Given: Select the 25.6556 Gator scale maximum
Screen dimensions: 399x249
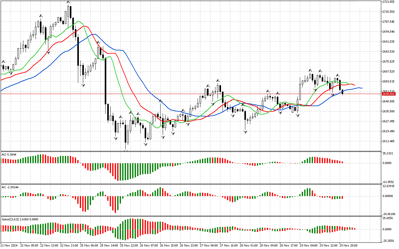Looking at the screenshot, I should coord(388,218).
